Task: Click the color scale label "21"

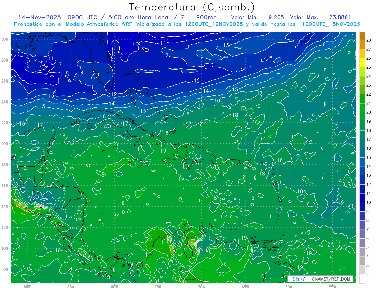Action: [369, 103]
